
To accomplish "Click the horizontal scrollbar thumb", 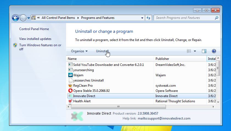I will (x=119, y=107).
